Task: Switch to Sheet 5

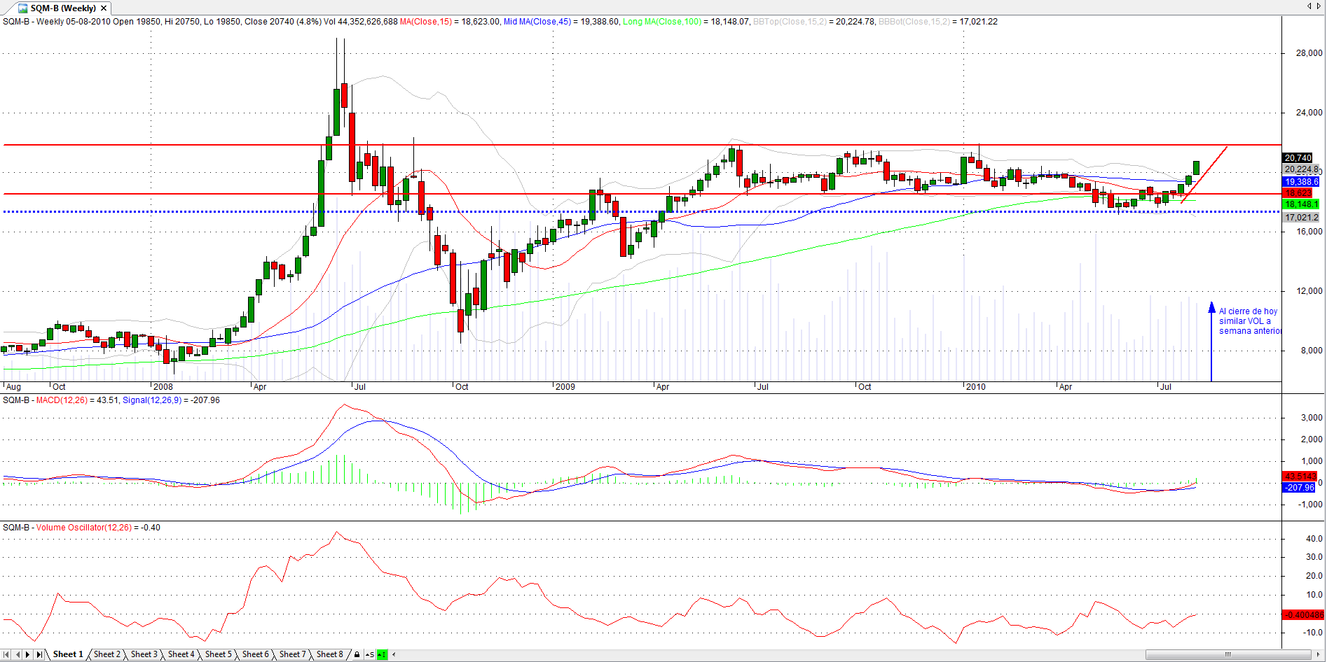Action: pos(218,654)
